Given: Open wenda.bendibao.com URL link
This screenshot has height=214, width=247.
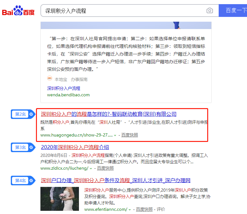Looking at the screenshot, I should click(68, 95).
